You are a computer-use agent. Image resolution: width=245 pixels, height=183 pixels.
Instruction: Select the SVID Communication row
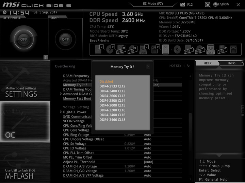tap(77, 117)
